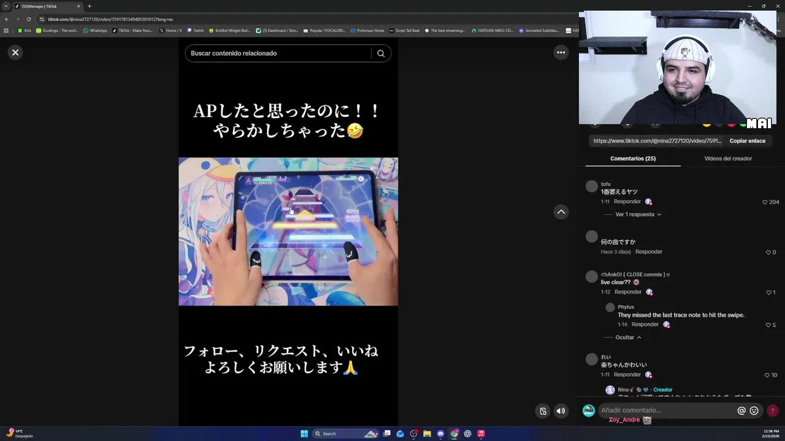Collapse replies with Ocultar
785x441 pixels.
coord(629,337)
